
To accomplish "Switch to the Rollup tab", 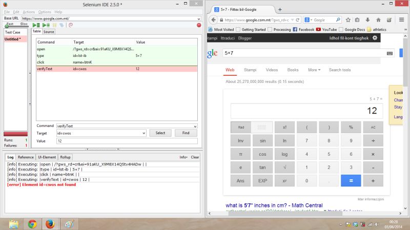I will [x=65, y=157].
